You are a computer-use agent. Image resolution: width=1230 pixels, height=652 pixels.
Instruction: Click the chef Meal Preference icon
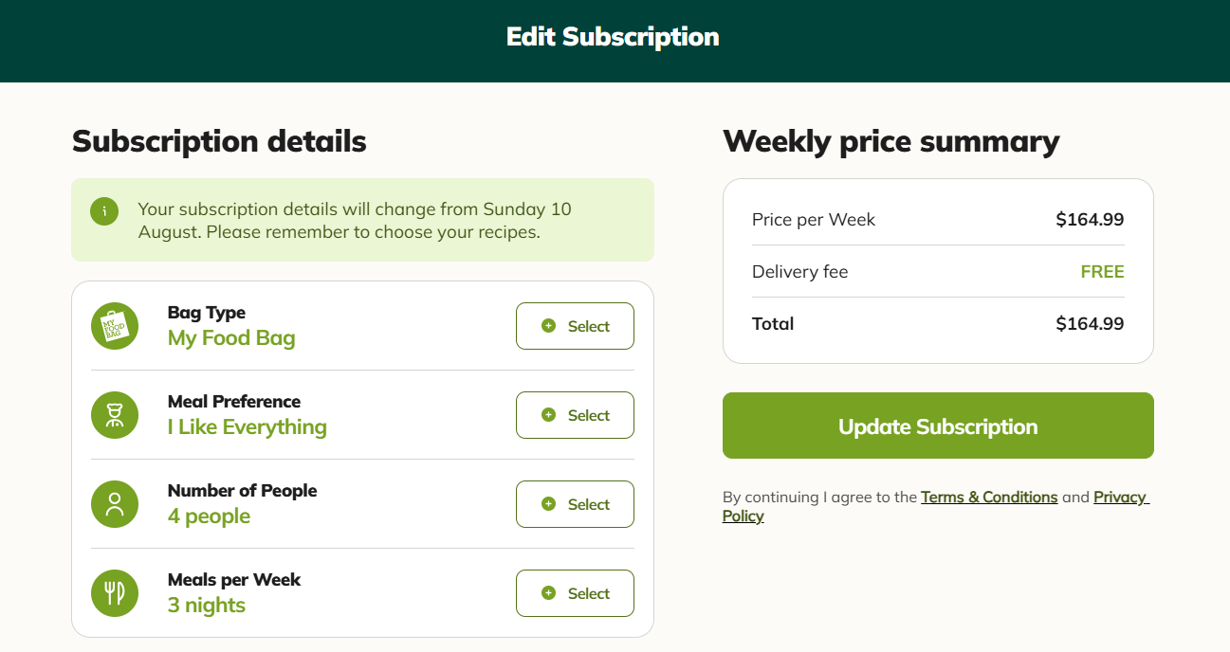tap(115, 415)
